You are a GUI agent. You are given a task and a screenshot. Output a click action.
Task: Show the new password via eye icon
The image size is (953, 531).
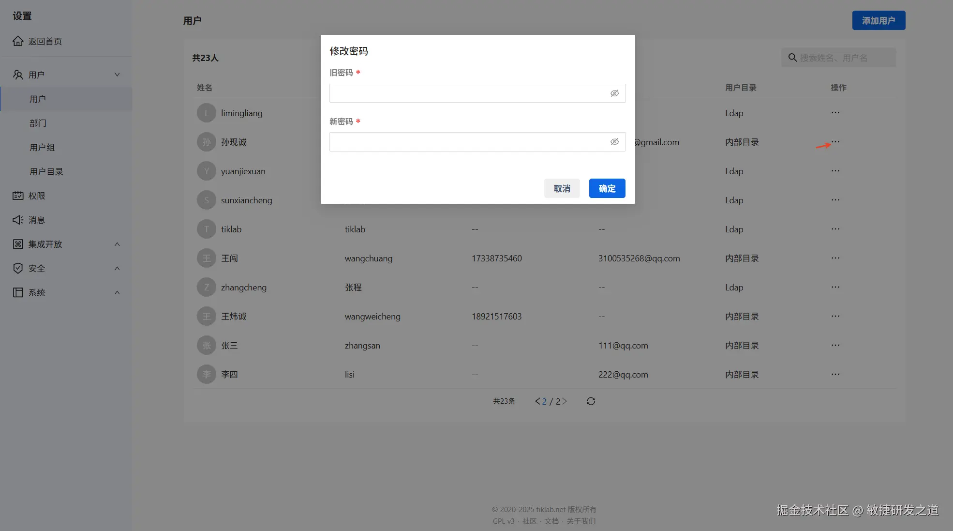[x=614, y=142]
